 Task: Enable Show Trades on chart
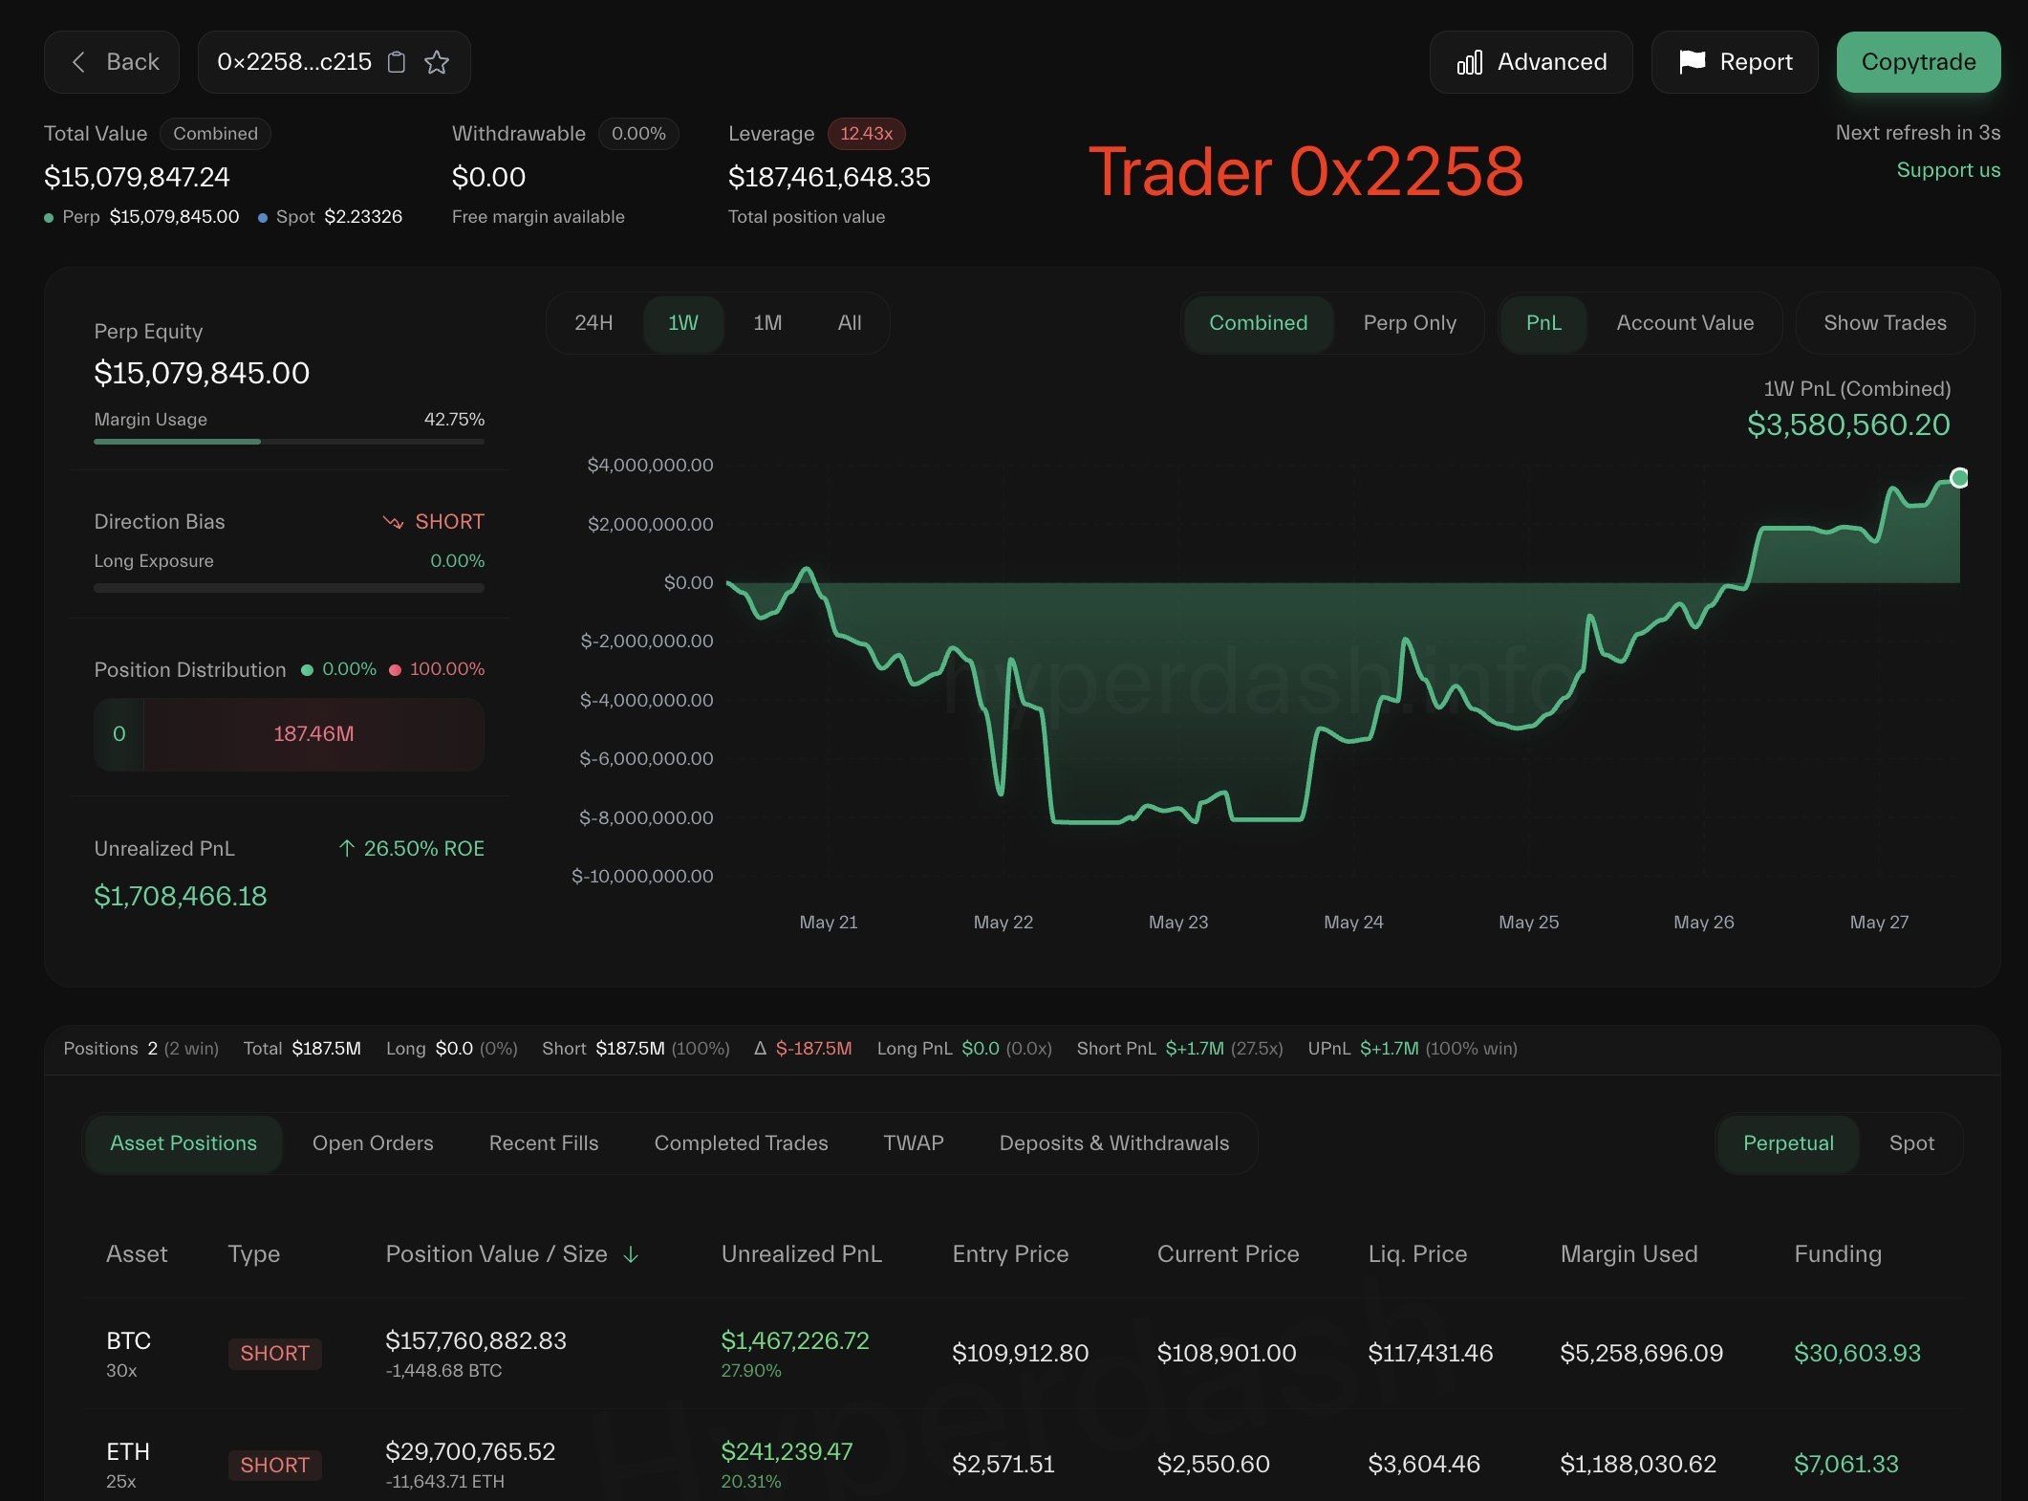pyautogui.click(x=1884, y=323)
